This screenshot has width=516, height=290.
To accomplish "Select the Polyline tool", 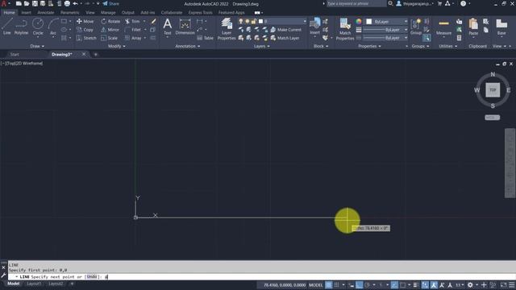I will 21,27.
